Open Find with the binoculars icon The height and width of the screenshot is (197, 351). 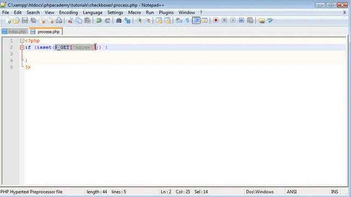pyautogui.click(x=118, y=21)
